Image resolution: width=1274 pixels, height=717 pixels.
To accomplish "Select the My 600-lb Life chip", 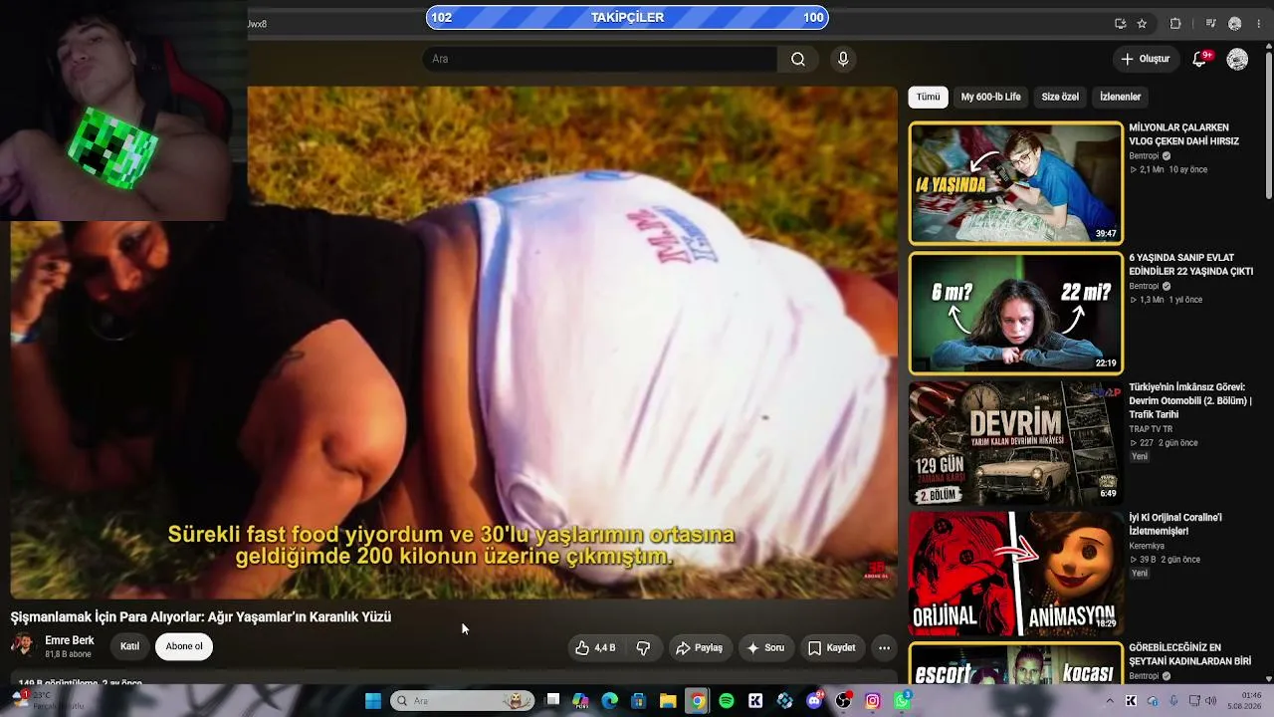I will pos(990,97).
